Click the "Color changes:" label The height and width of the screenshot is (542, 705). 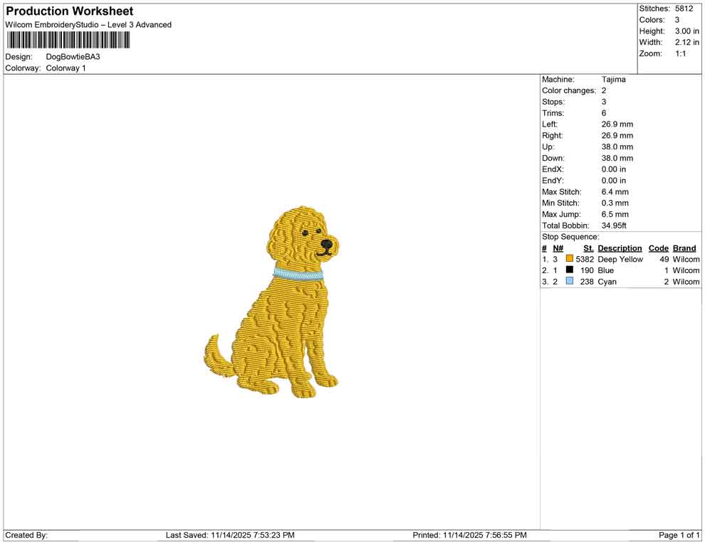pyautogui.click(x=569, y=91)
